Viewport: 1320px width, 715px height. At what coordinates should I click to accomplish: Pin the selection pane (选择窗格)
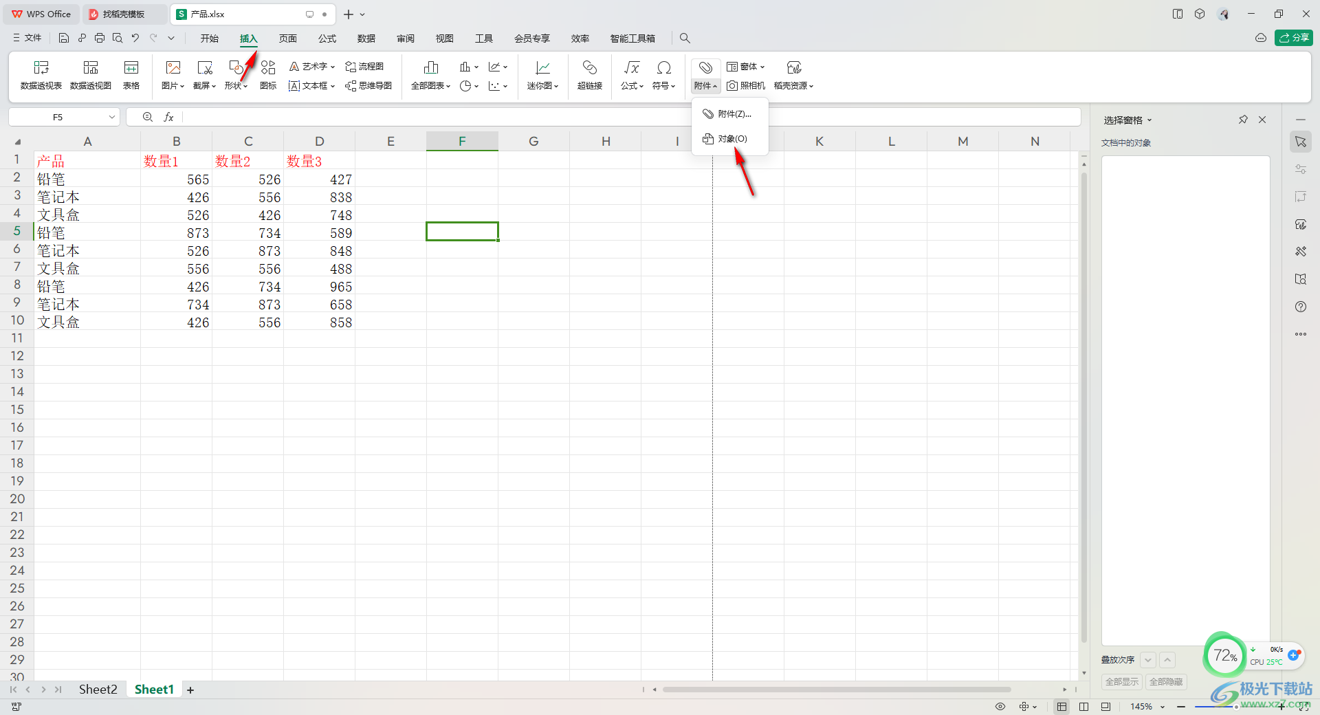(x=1243, y=120)
